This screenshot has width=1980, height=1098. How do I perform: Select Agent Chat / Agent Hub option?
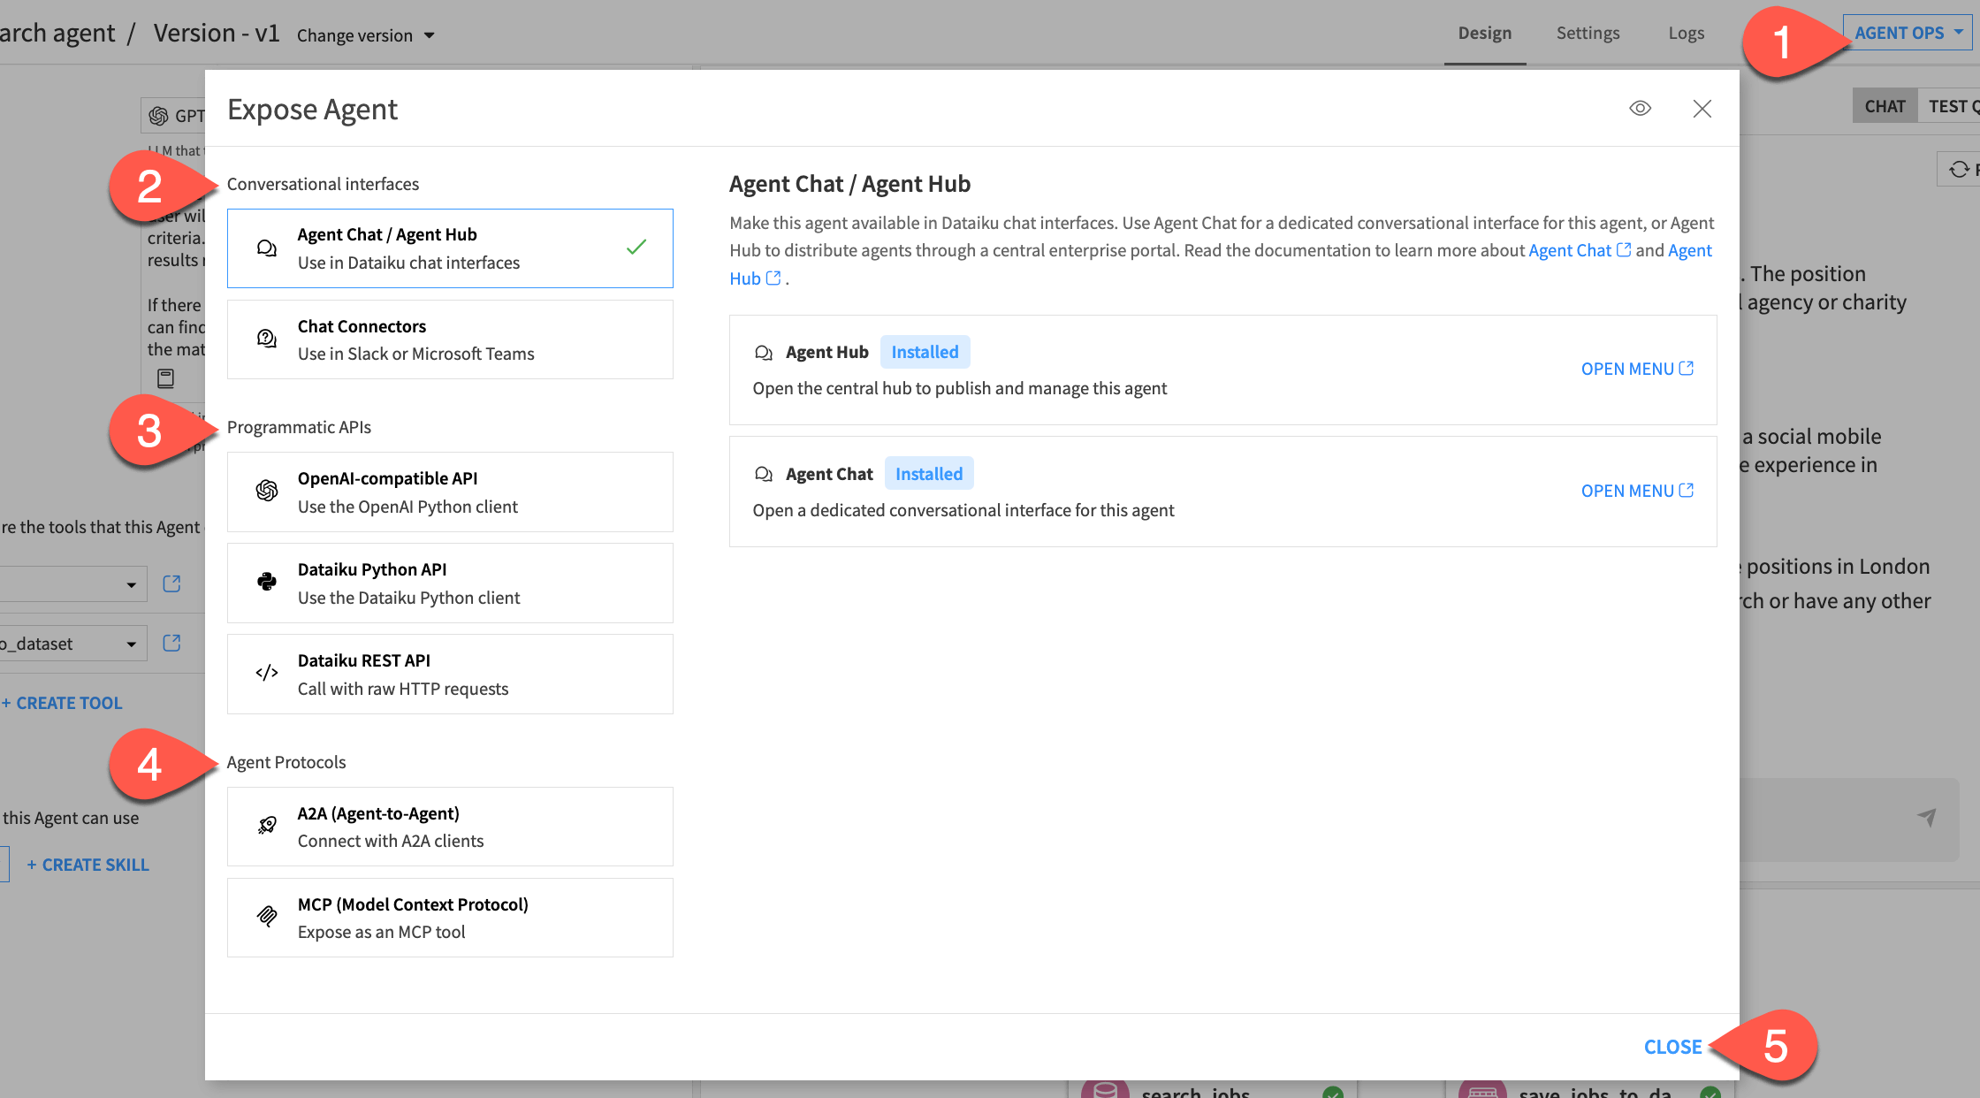[450, 248]
